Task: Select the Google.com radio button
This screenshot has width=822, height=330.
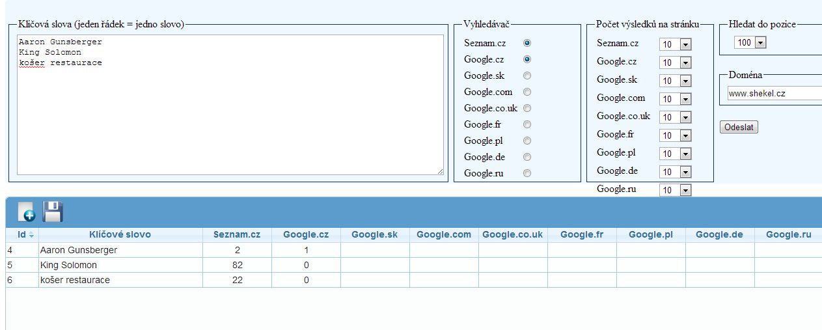Action: (527, 92)
